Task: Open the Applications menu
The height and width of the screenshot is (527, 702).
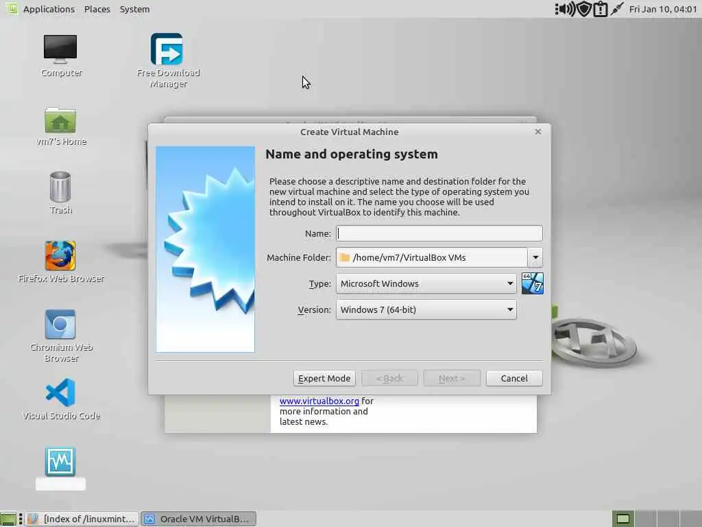Action: (x=49, y=9)
